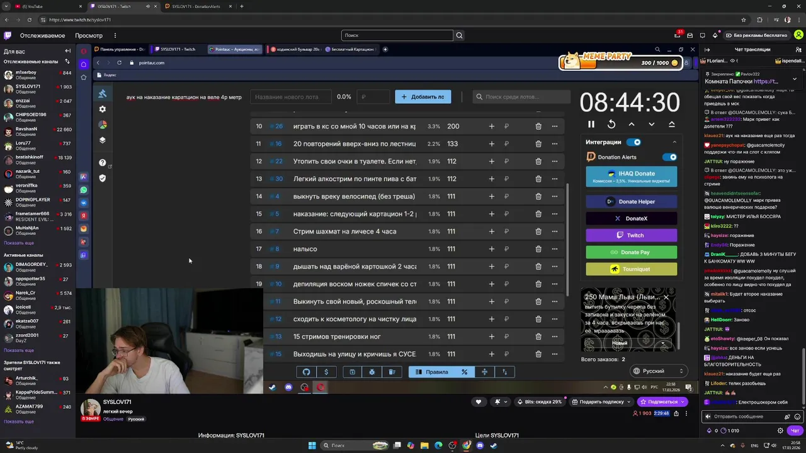Viewport: 806px width, 453px height.
Task: Open the Отслеживаемое tab on Twitch
Action: [x=42, y=36]
